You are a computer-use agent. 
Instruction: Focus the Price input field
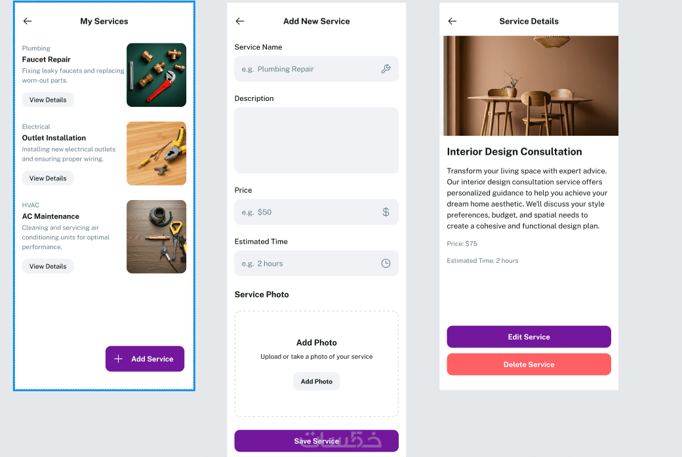pyautogui.click(x=305, y=212)
